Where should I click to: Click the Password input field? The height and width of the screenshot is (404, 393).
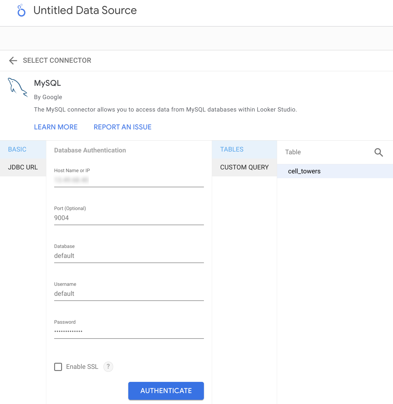[129, 332]
